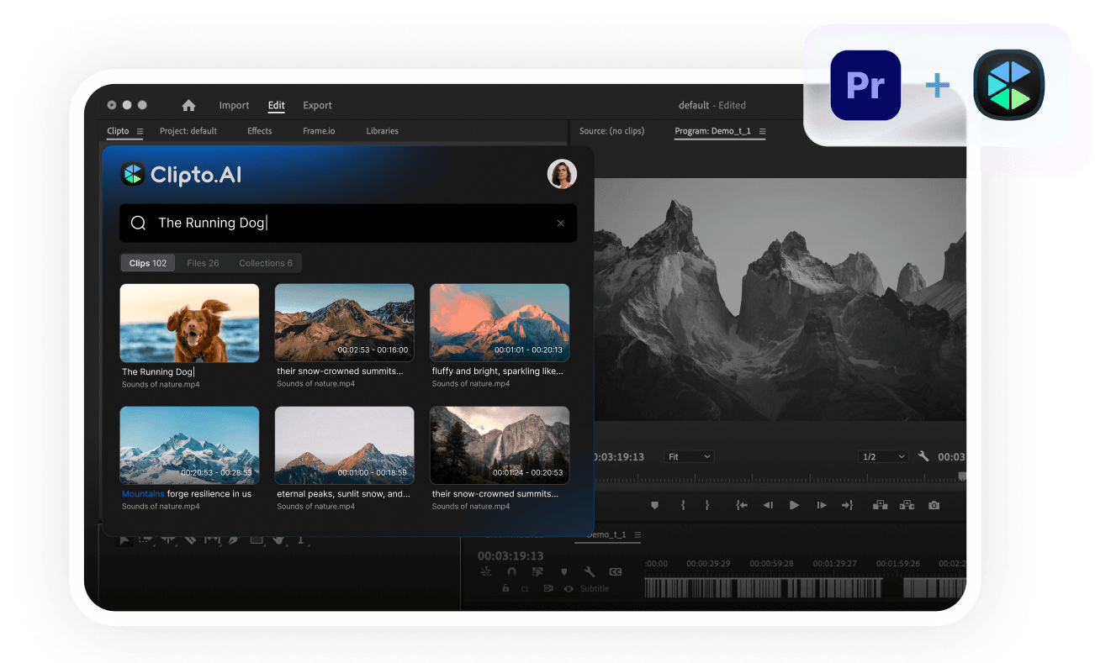Open the 1/2 playback resolution dropdown
The height and width of the screenshot is (663, 1095).
882,456
